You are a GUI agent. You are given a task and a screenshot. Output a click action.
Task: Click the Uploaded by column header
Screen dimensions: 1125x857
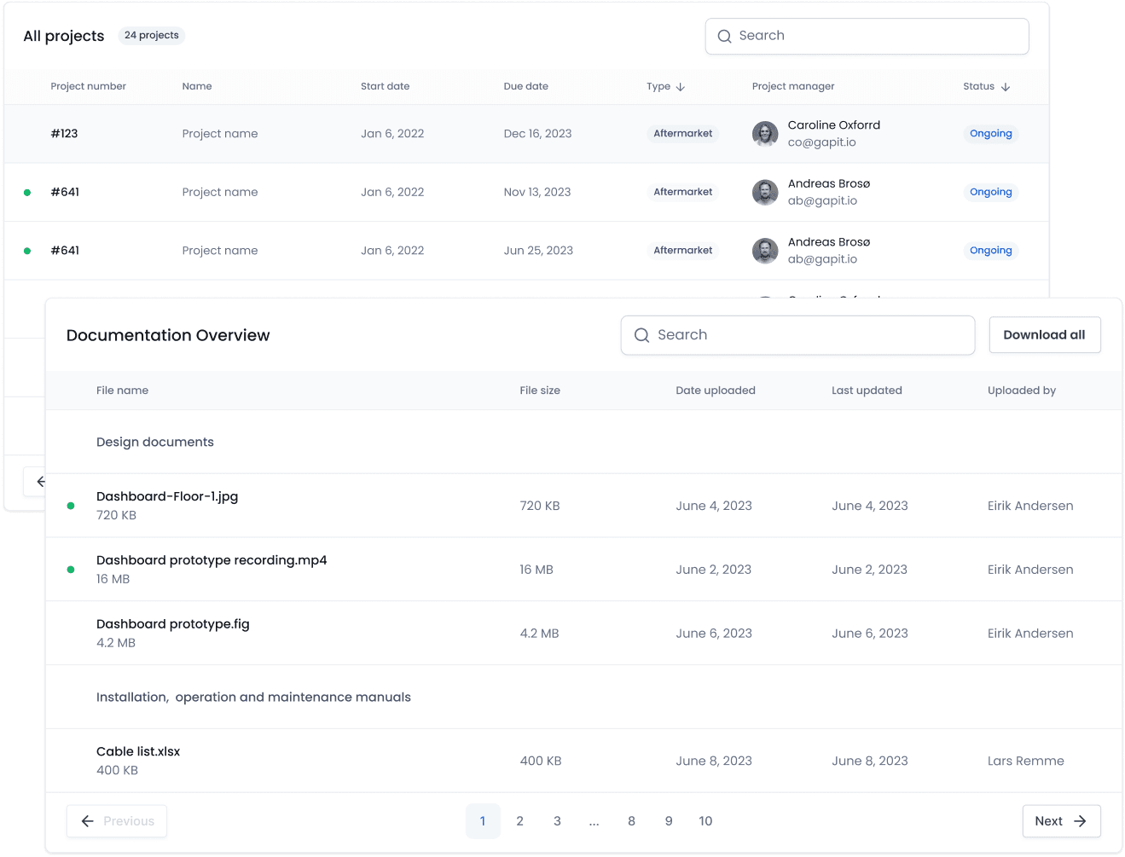[1022, 391]
